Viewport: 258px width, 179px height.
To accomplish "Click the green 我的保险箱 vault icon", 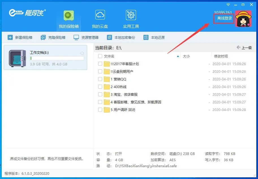I will pyautogui.click(x=68, y=15).
